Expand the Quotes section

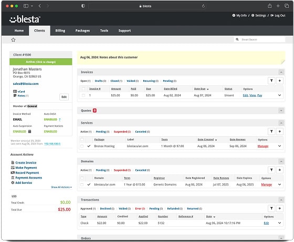click(281, 111)
